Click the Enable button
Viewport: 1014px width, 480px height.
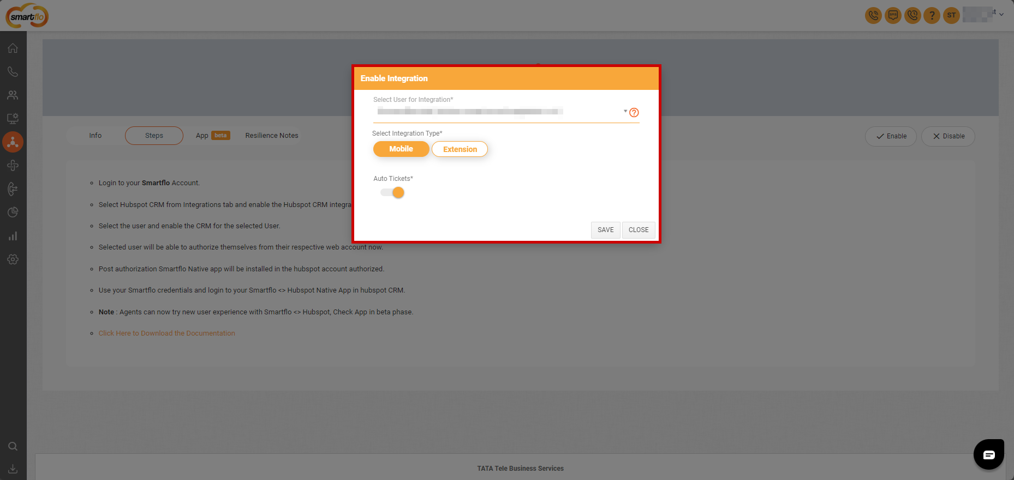click(x=891, y=136)
